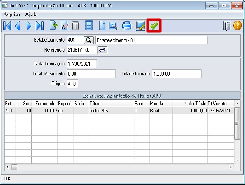Click horizontal scrollbar right arrow
The image size is (245, 185).
tap(230, 168)
